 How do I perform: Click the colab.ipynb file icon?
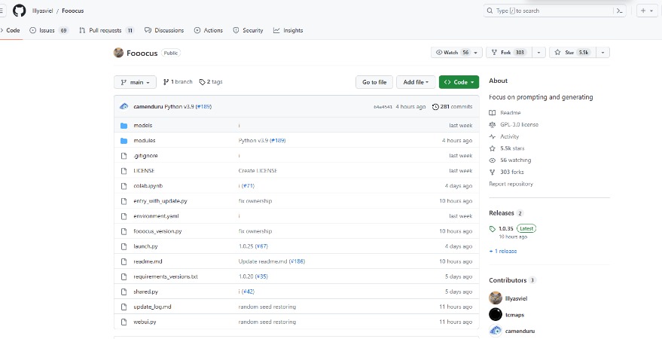124,186
